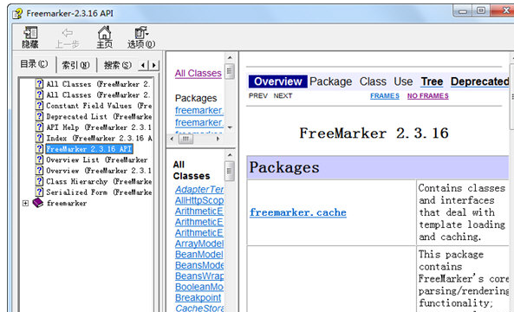Open the Options (选项) toolbar menu
The height and width of the screenshot is (312, 514).
click(141, 37)
